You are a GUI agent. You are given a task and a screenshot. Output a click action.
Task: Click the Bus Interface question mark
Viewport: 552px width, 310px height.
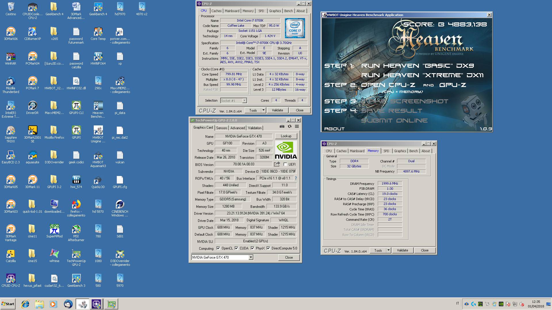click(x=296, y=178)
